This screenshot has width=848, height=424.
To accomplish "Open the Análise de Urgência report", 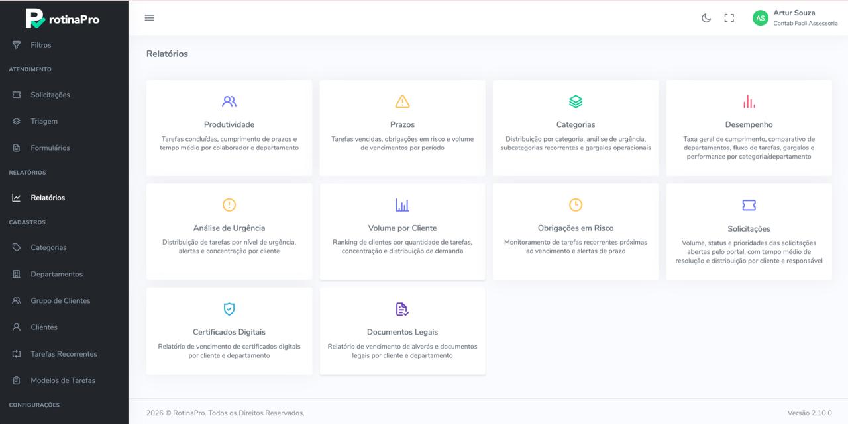I will (229, 228).
